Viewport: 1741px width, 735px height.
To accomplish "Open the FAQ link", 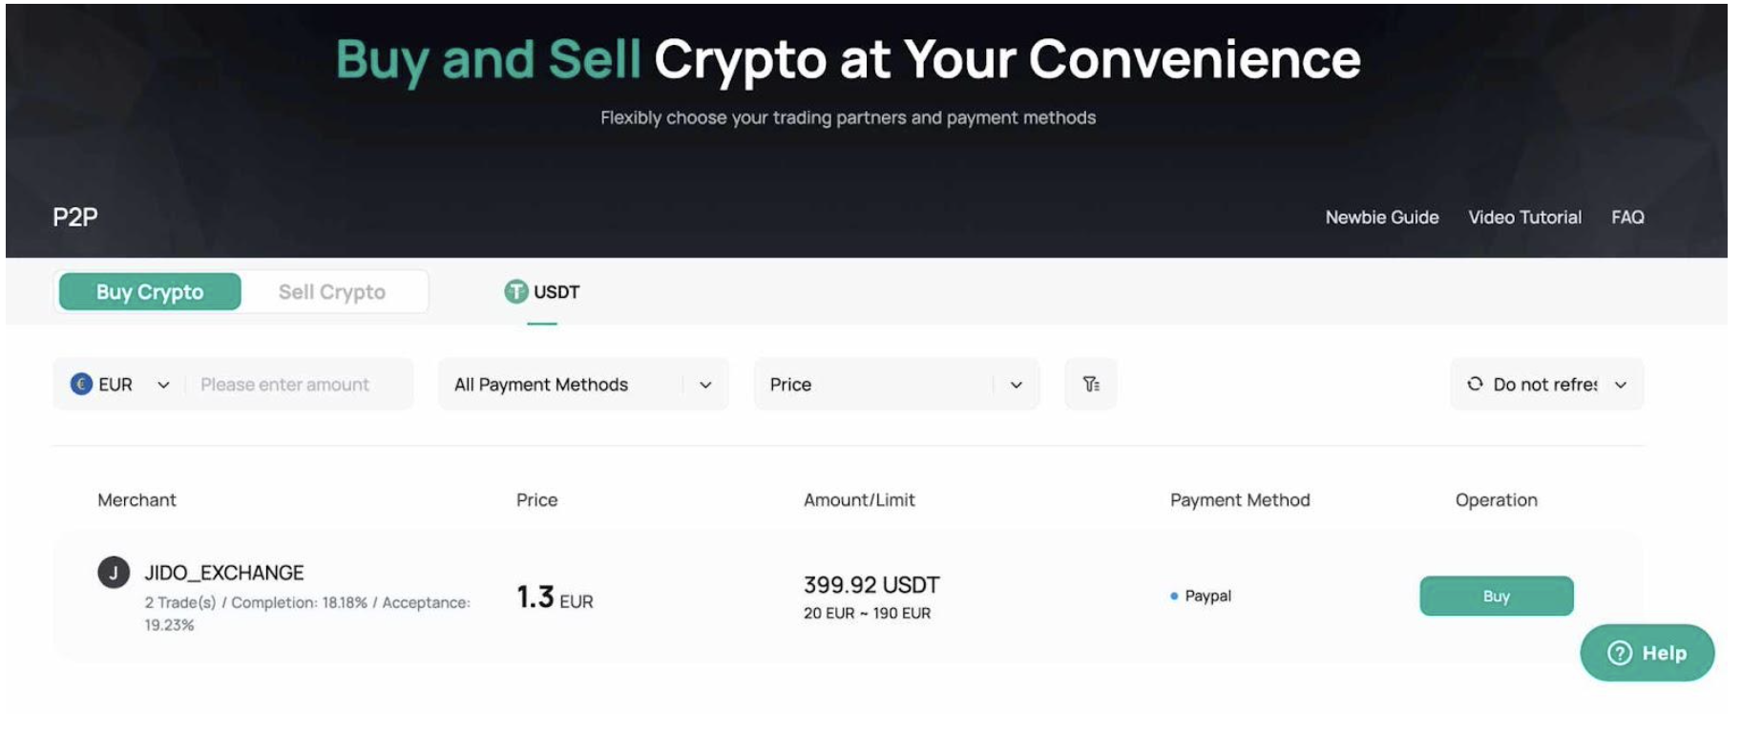I will (x=1627, y=218).
